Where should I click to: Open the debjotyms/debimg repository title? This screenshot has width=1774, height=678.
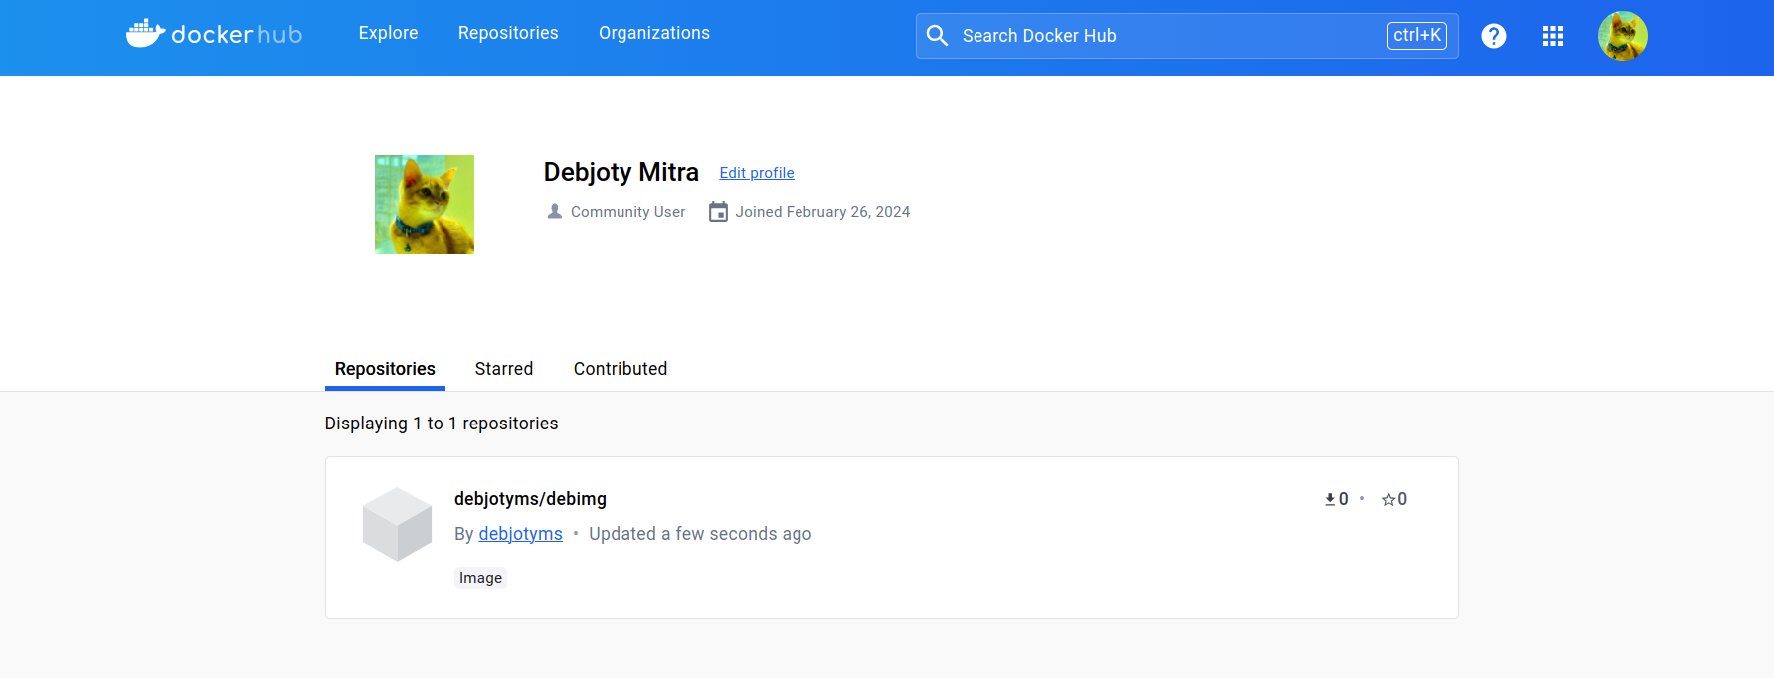(x=530, y=499)
